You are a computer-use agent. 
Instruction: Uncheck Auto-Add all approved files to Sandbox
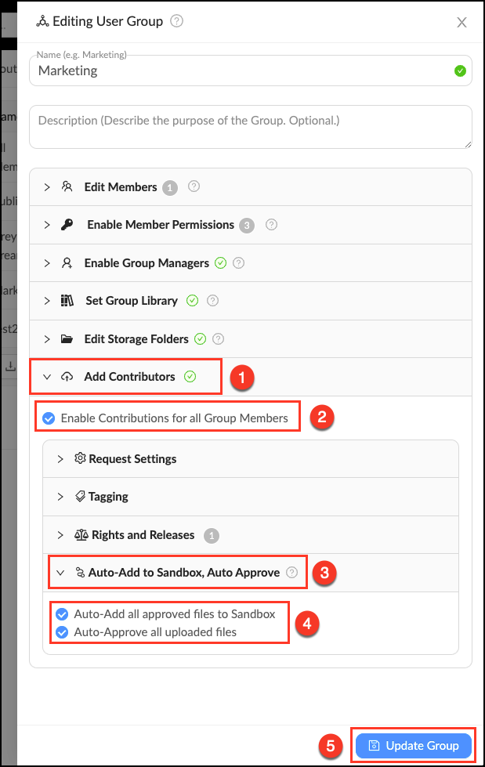(x=62, y=614)
